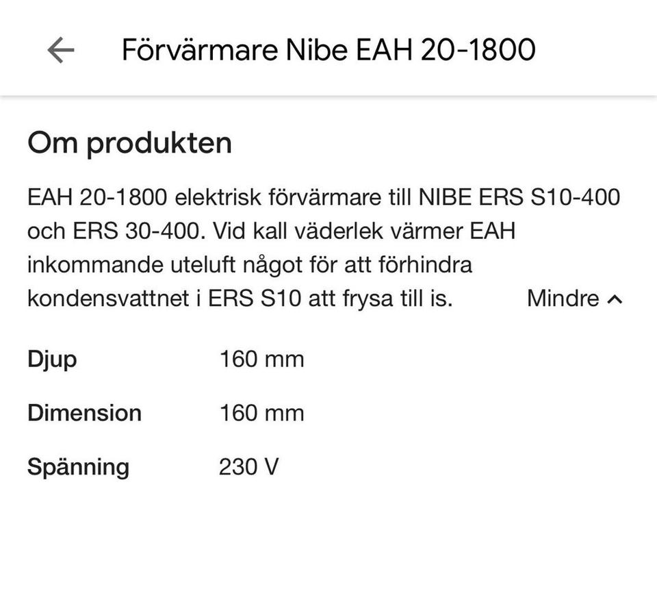
Task: Click the Djup specification label
Action: pyautogui.click(x=52, y=360)
